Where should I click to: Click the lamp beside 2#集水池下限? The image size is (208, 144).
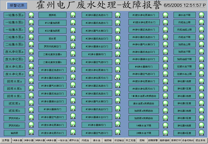click(x=165, y=133)
